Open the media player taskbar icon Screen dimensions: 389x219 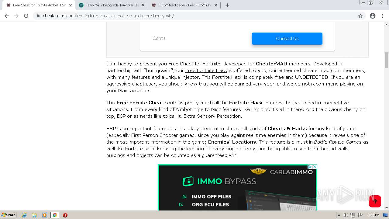[x=44, y=215]
